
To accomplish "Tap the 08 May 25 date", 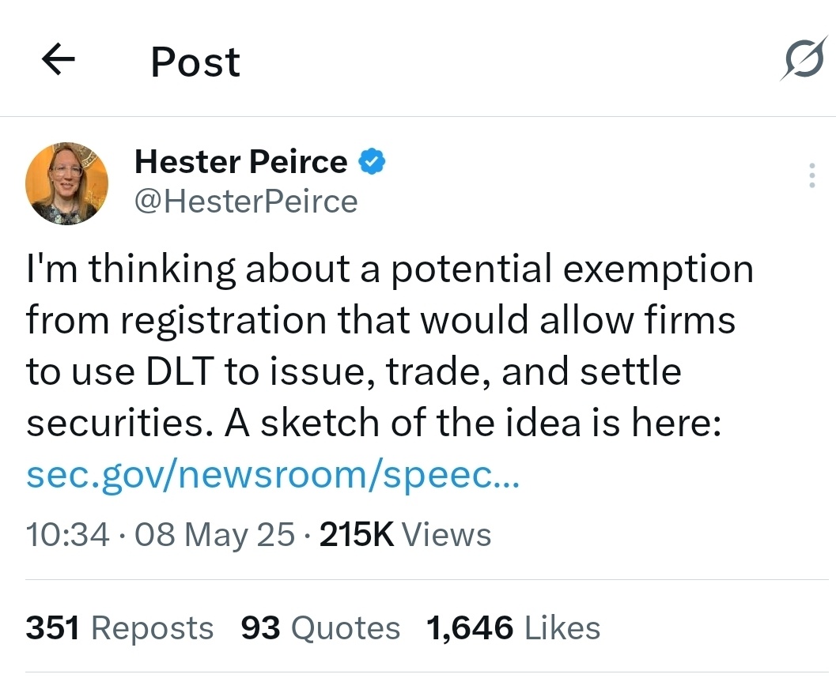I will (x=214, y=534).
